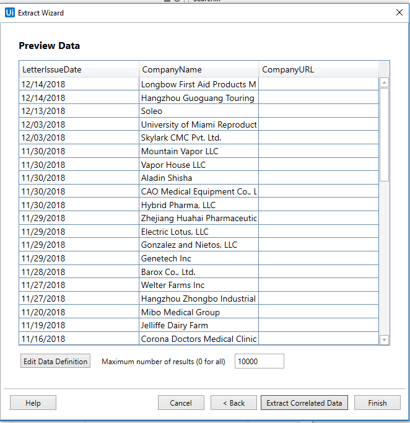This screenshot has height=423, width=410.
Task: Click the maximum number of results field
Action: point(260,361)
